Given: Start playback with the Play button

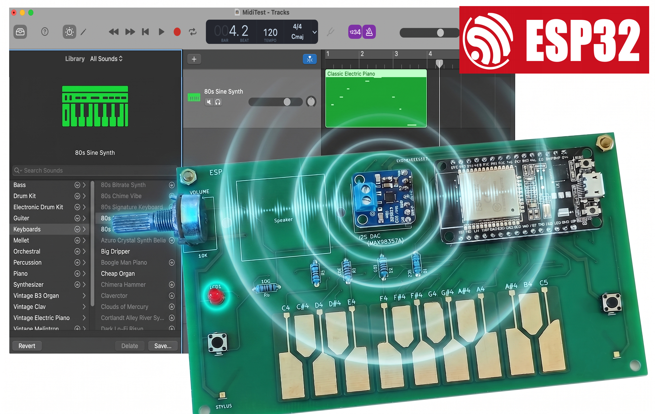Looking at the screenshot, I should coord(161,32).
